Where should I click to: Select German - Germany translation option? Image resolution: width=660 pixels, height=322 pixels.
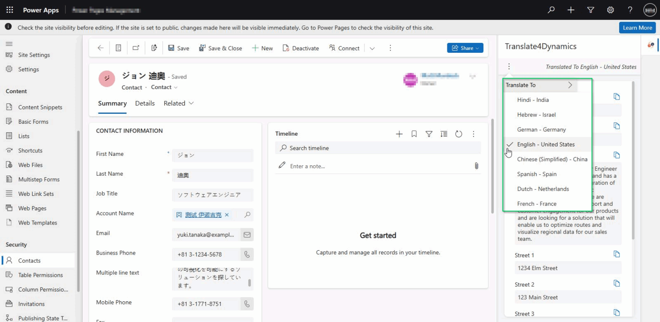tap(541, 129)
